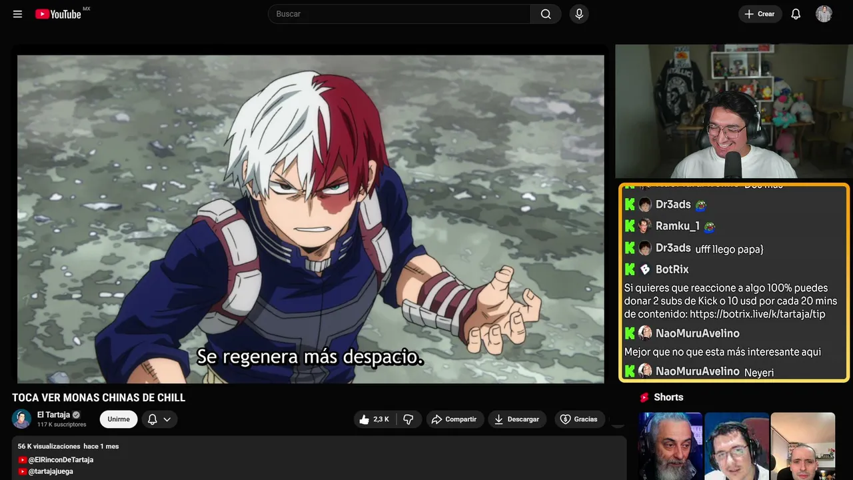
Task: Click the verified badge beside El Tartaja
Action: pos(76,415)
